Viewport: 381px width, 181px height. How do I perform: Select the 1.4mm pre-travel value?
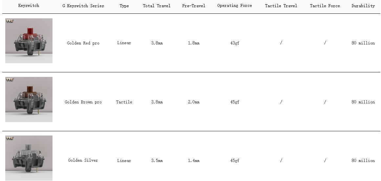click(194, 161)
